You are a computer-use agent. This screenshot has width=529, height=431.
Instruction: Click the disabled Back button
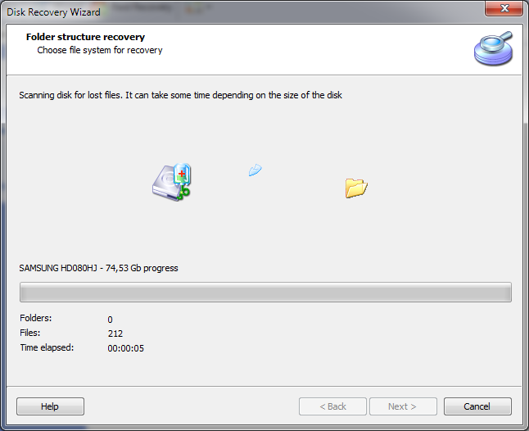click(x=332, y=406)
